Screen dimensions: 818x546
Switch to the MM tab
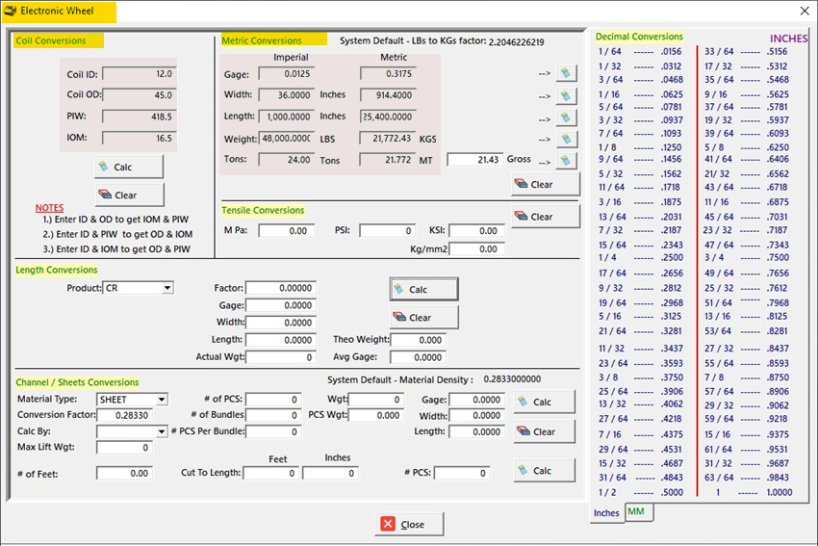[x=637, y=511]
